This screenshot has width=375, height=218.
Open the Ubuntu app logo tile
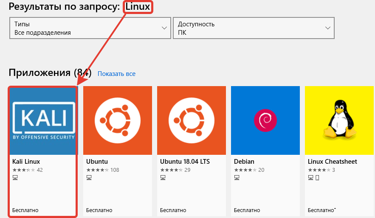click(118, 120)
